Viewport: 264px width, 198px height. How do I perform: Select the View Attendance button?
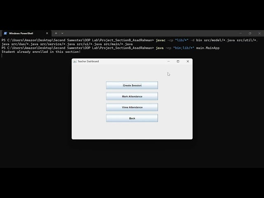click(132, 107)
